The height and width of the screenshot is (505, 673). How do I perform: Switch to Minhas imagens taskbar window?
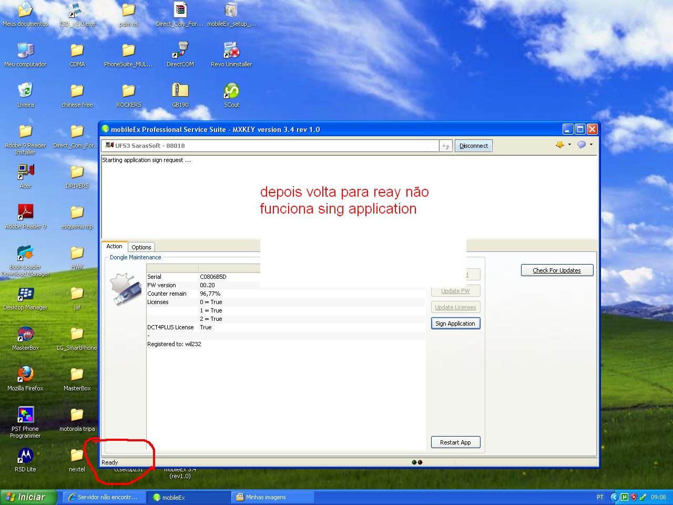pyautogui.click(x=272, y=497)
